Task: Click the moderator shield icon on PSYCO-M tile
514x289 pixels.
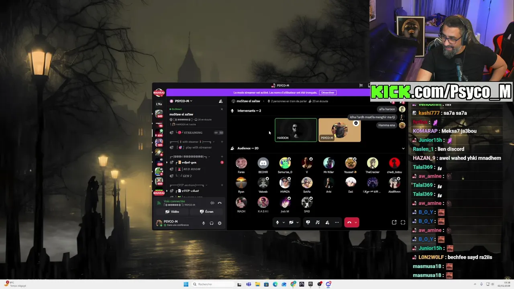Action: pos(356,123)
